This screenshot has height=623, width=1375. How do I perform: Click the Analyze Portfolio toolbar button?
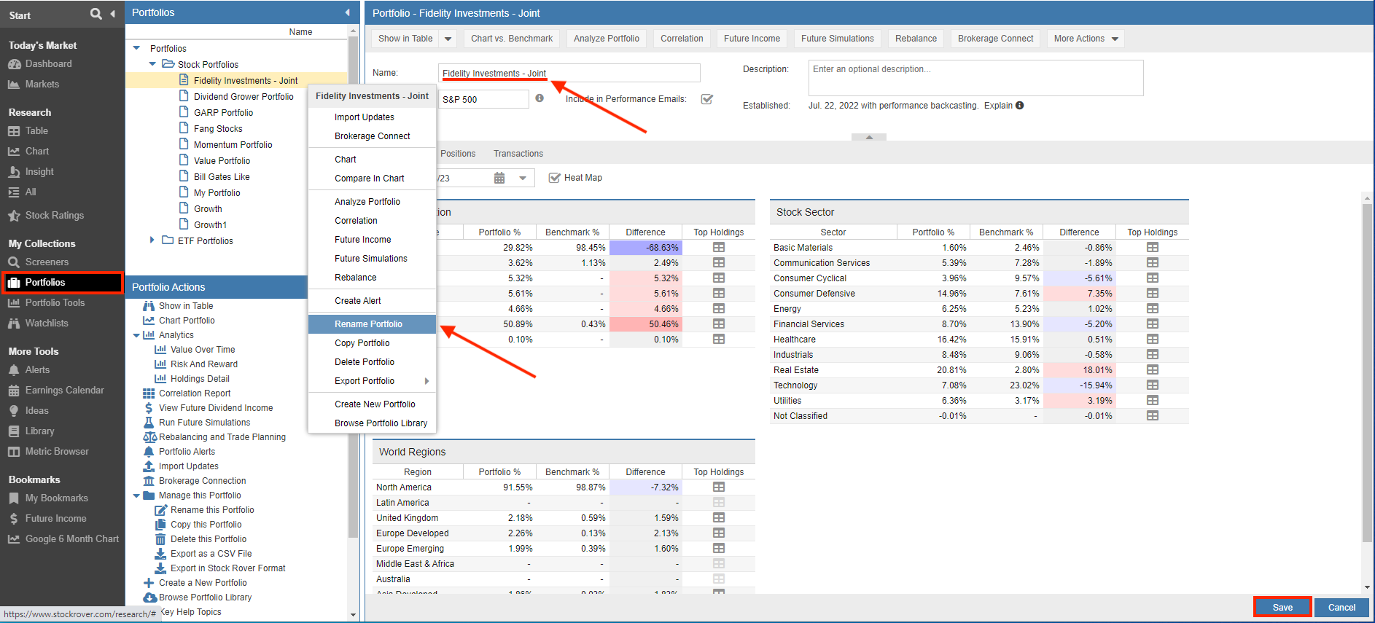607,39
